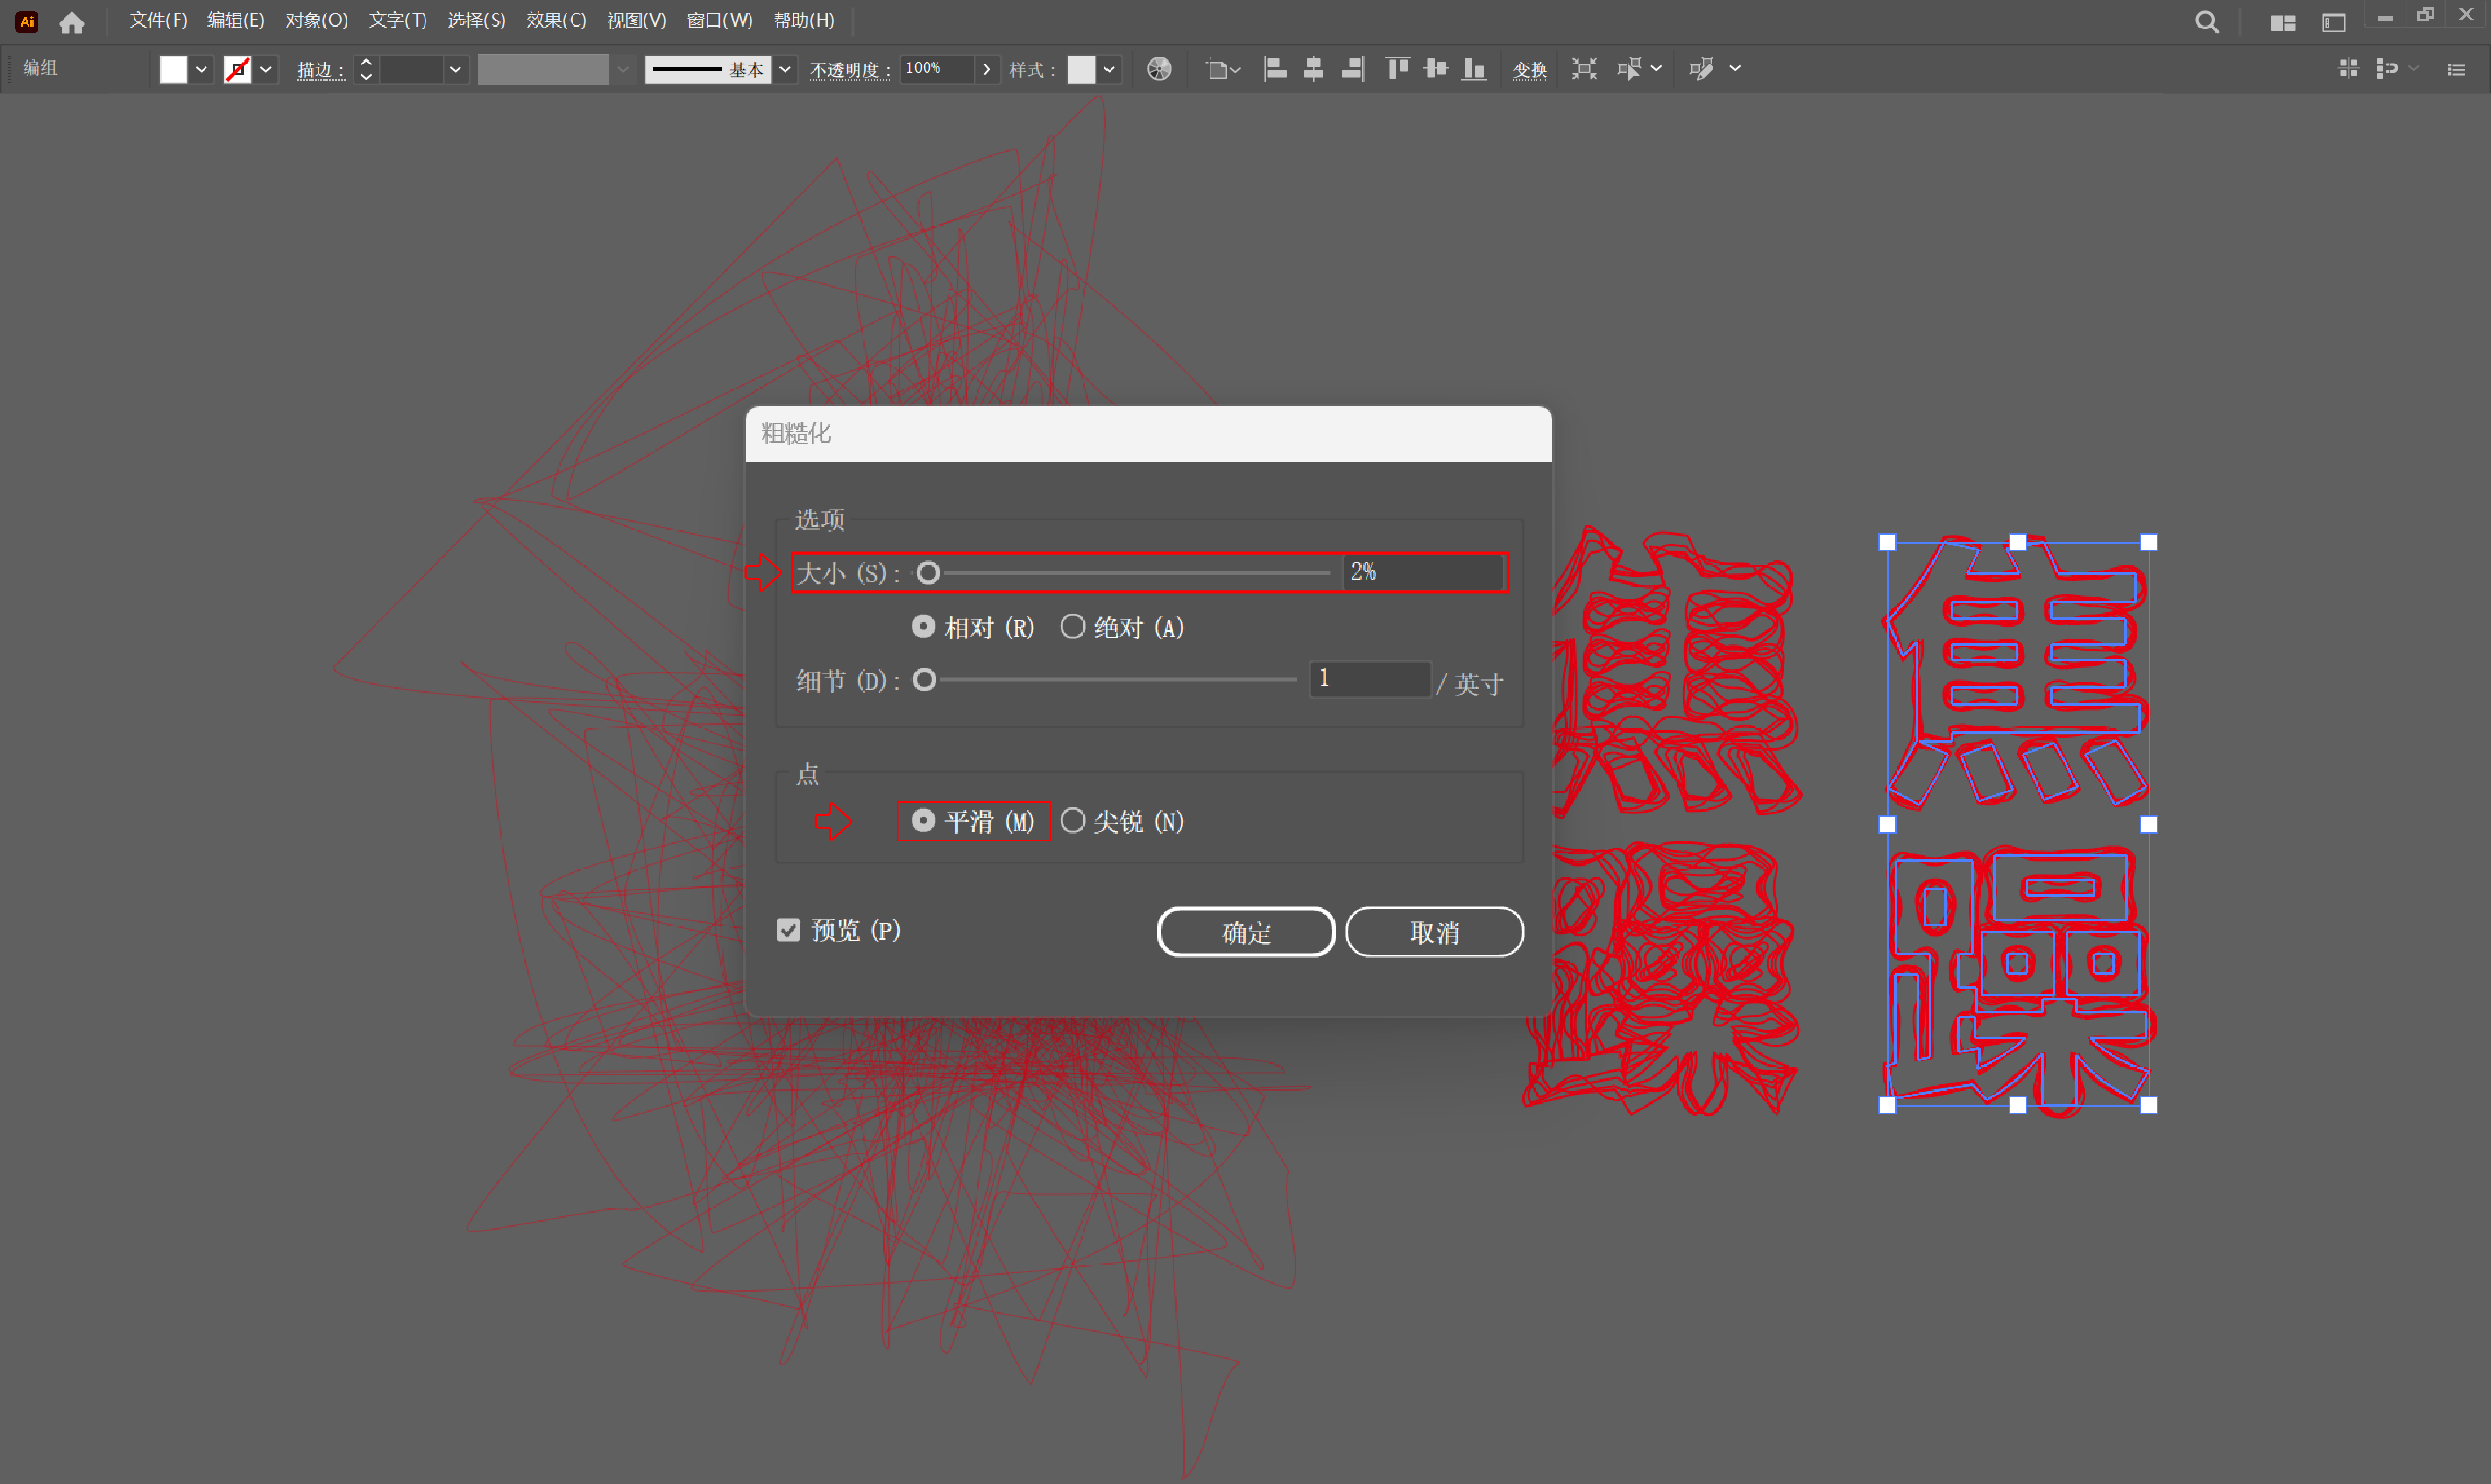Click the opacity field showing 100%
The width and height of the screenshot is (2491, 1484).
coord(937,69)
